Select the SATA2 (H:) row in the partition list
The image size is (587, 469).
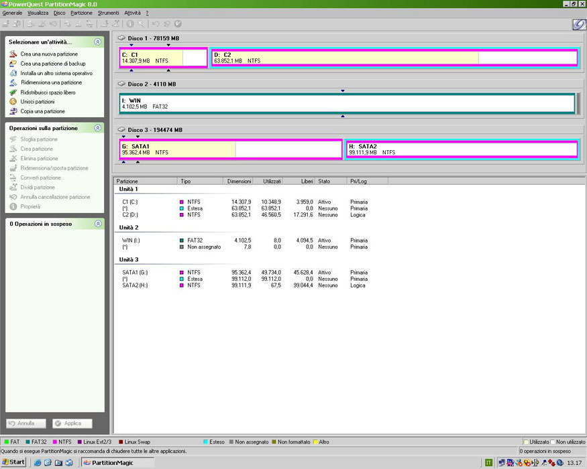click(245, 285)
